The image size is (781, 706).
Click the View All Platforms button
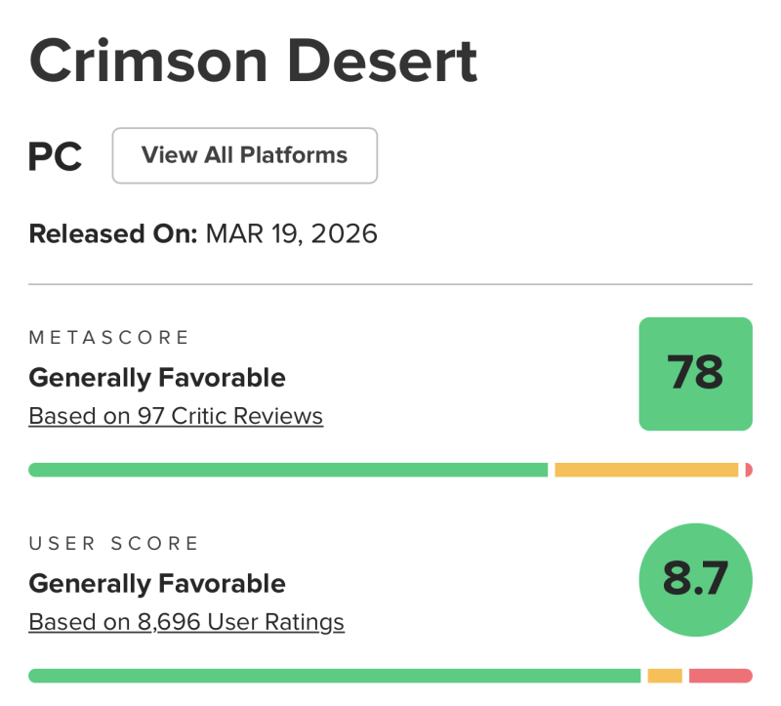(244, 155)
